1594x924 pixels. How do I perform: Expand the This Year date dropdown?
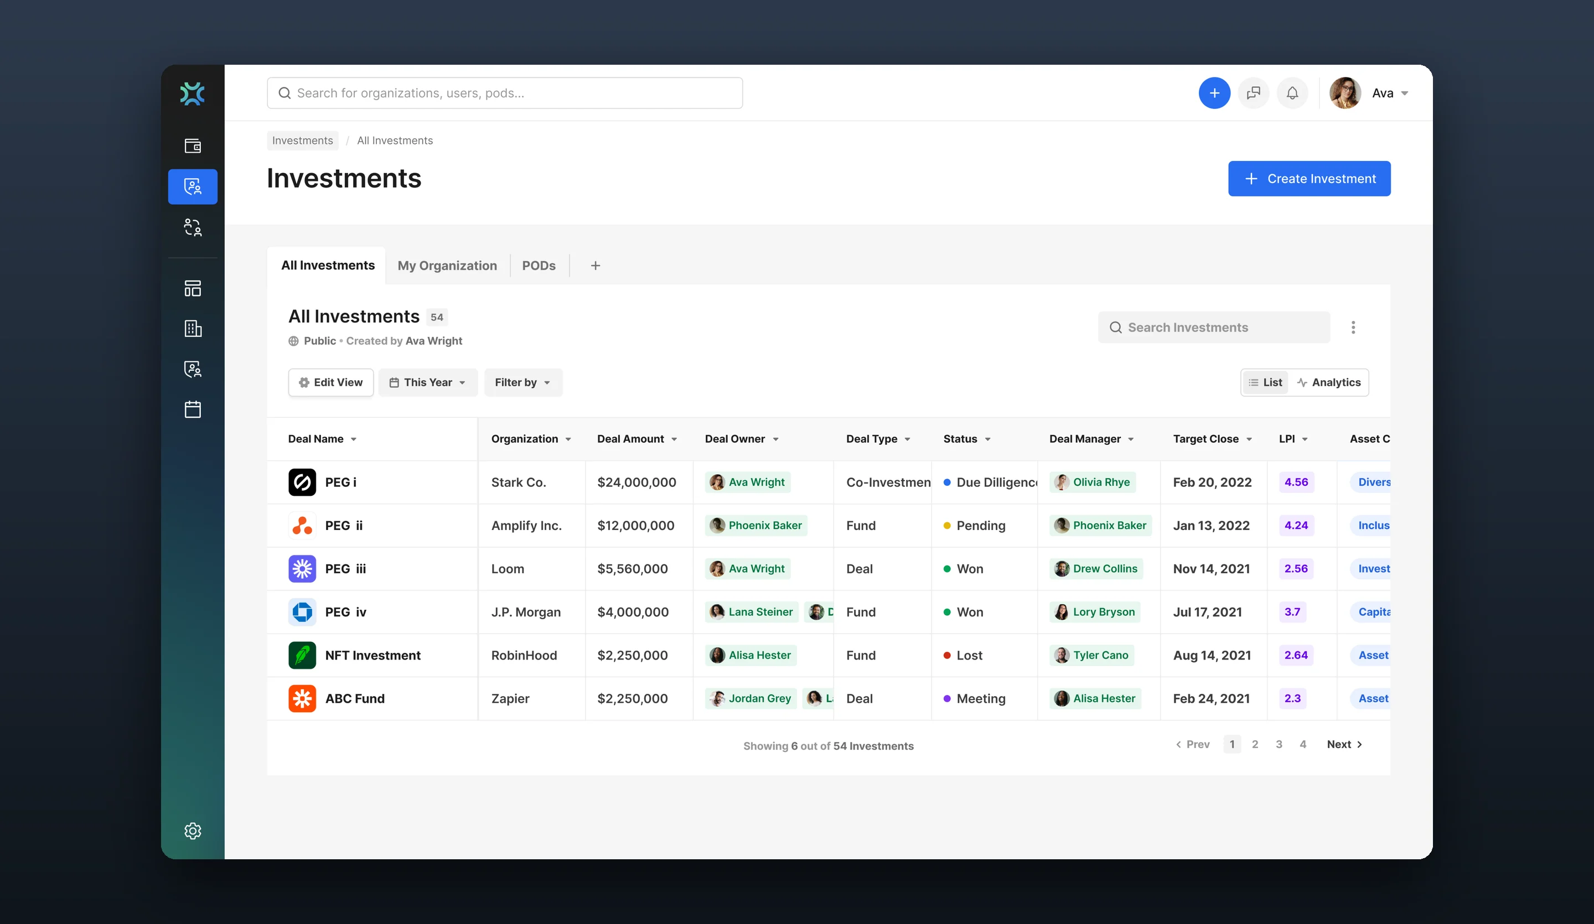[428, 382]
